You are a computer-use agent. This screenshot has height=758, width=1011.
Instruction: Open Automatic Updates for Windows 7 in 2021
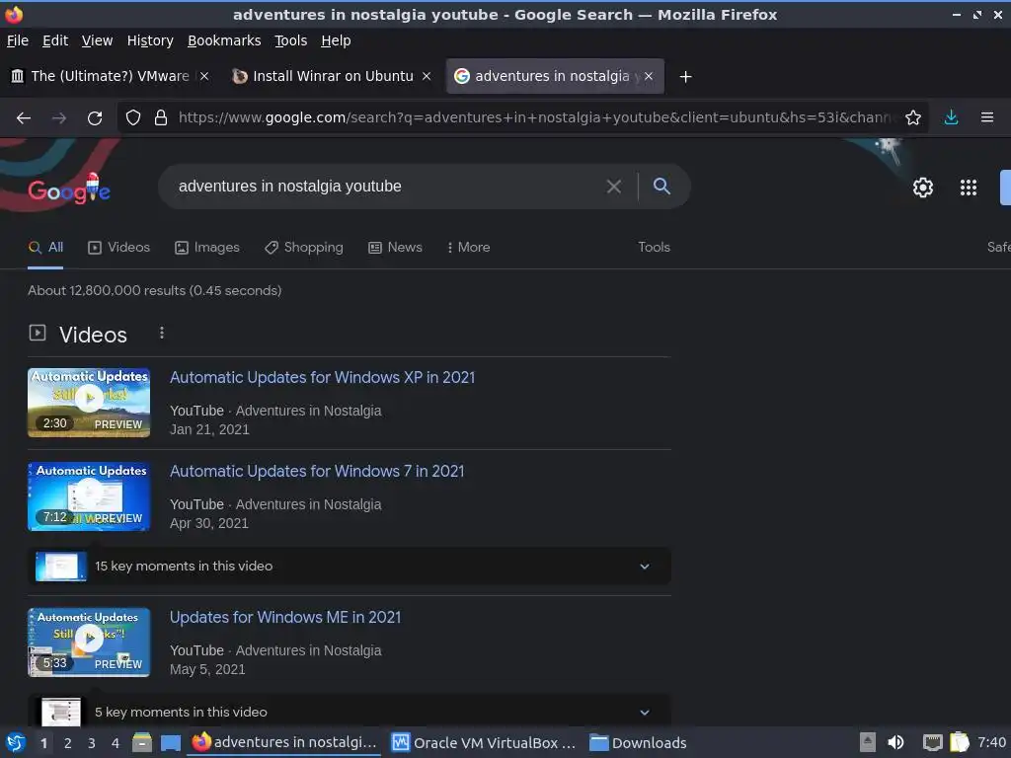click(317, 472)
